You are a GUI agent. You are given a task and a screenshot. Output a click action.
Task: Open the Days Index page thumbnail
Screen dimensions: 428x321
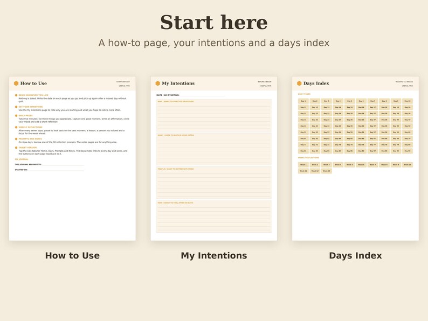pyautogui.click(x=355, y=158)
